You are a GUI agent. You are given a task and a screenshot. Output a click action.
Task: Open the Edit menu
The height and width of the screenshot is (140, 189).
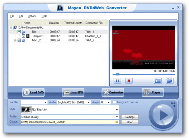click(21, 16)
